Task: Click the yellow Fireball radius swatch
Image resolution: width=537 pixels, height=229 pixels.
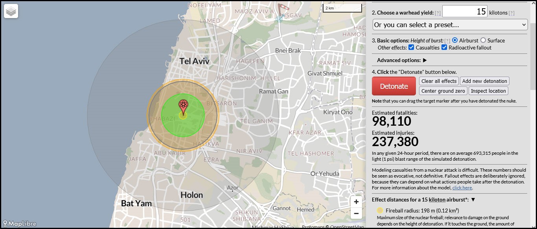Action: (380, 210)
